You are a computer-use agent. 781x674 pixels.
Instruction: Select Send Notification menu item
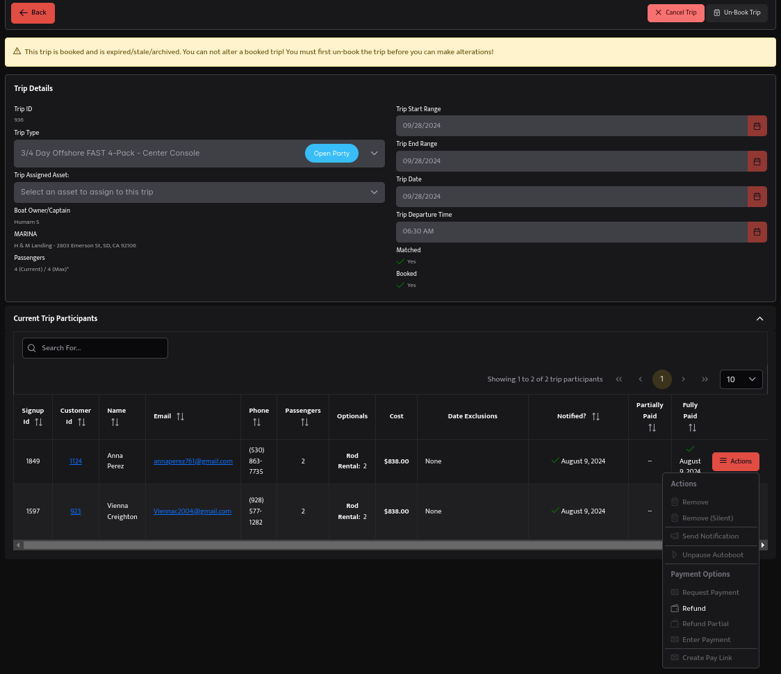(x=711, y=536)
